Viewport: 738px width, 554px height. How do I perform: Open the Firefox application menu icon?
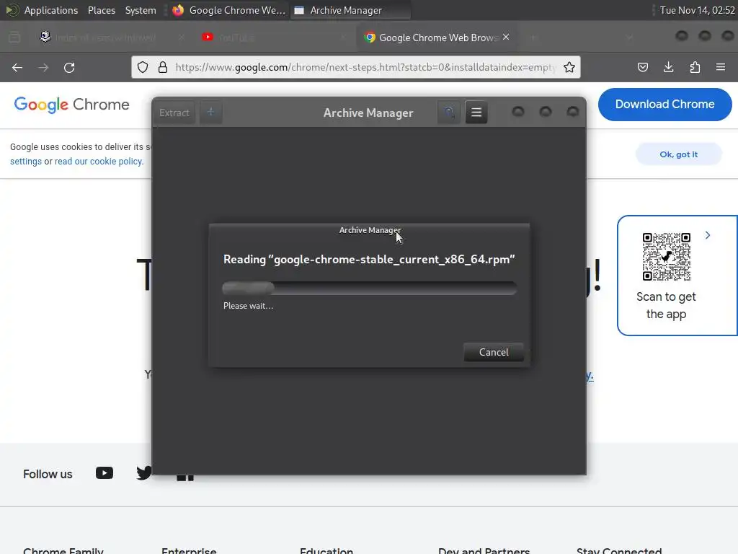pos(721,67)
